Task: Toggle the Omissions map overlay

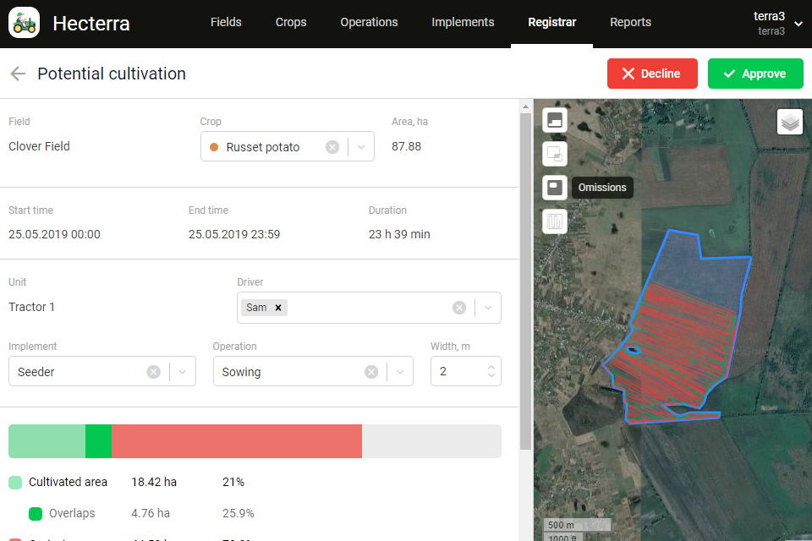Action: (555, 188)
